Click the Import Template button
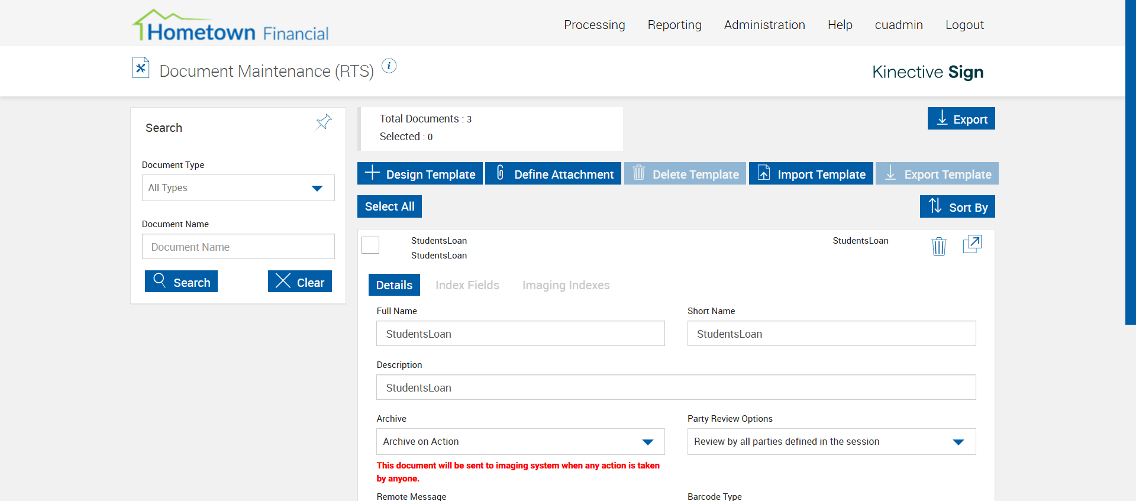 click(x=811, y=173)
